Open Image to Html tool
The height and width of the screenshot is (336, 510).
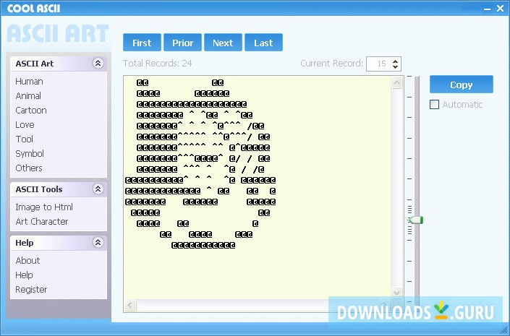coord(44,207)
